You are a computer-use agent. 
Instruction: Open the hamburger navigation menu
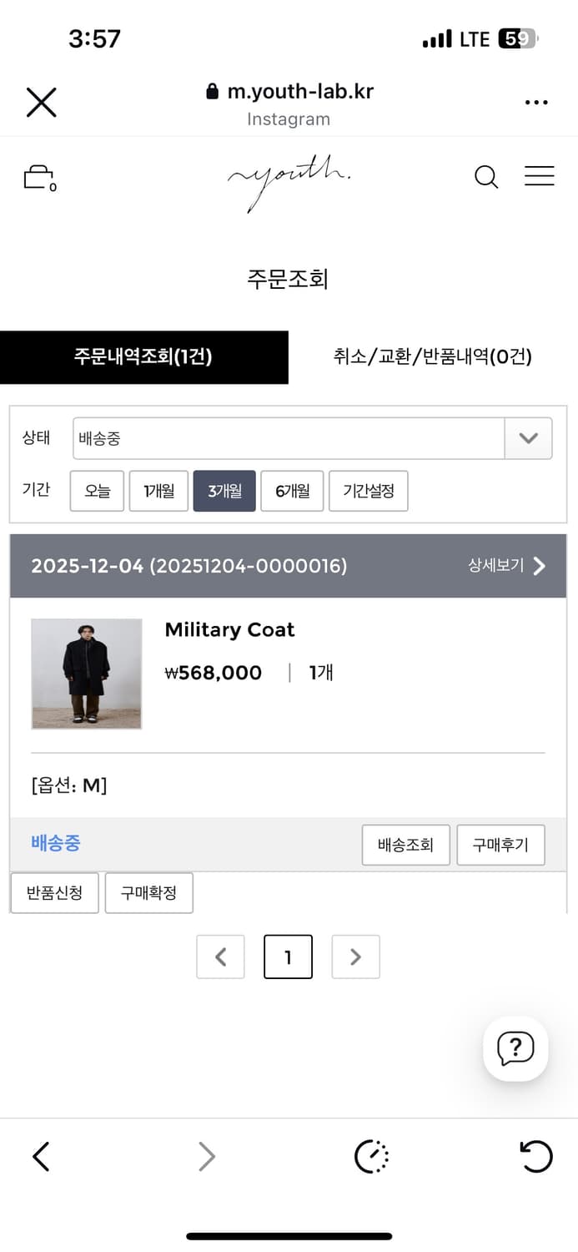point(540,176)
